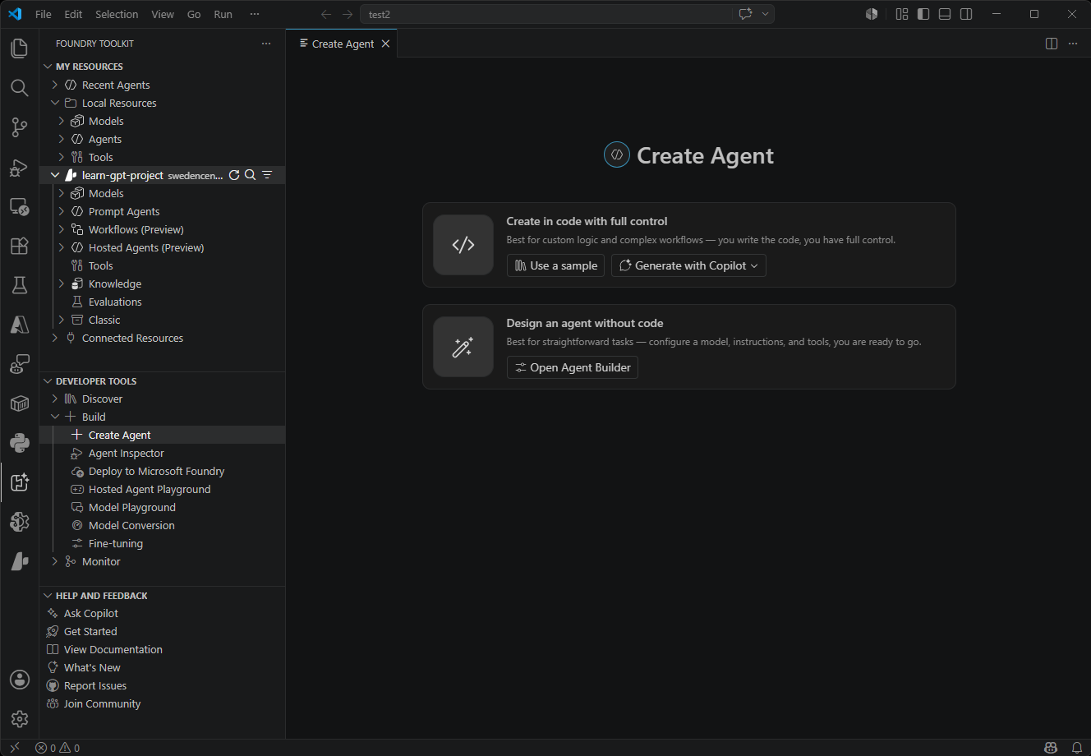Open the Extensions view
The width and height of the screenshot is (1091, 756).
pyautogui.click(x=19, y=246)
